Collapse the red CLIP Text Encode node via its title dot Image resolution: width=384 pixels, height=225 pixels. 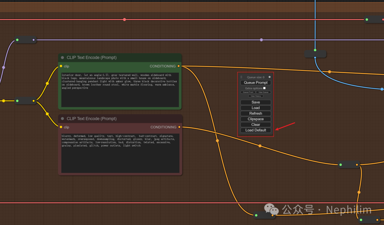pyautogui.click(x=63, y=119)
